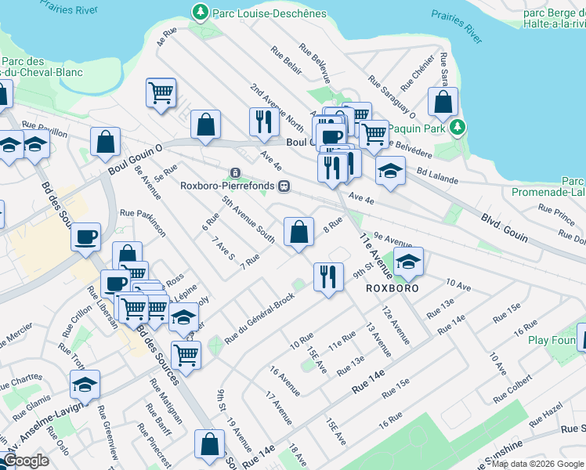The image size is (586, 470).
Task: Click the Parc Louise-Deschênes tree marker
Action: point(201,13)
